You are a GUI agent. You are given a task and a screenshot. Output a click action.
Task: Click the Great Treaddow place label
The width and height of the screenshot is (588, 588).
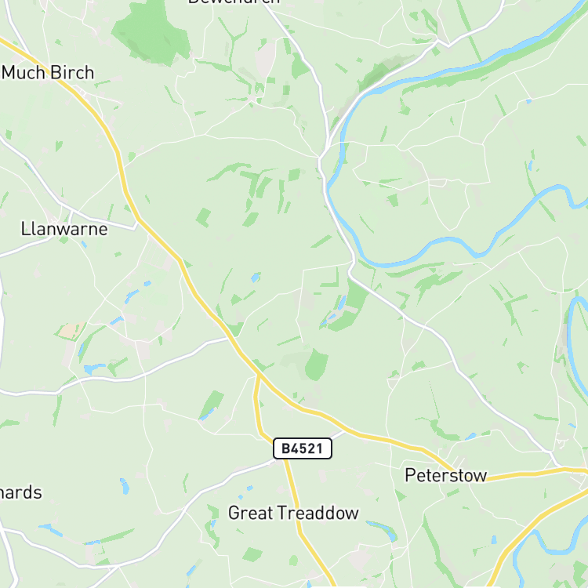[293, 513]
